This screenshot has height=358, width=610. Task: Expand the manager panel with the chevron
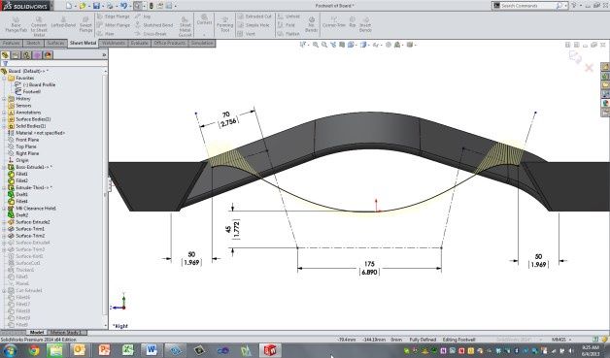pyautogui.click(x=104, y=55)
